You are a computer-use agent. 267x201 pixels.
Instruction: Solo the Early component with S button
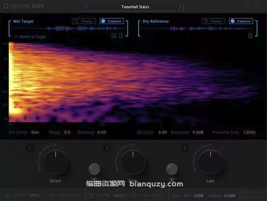click(x=107, y=148)
